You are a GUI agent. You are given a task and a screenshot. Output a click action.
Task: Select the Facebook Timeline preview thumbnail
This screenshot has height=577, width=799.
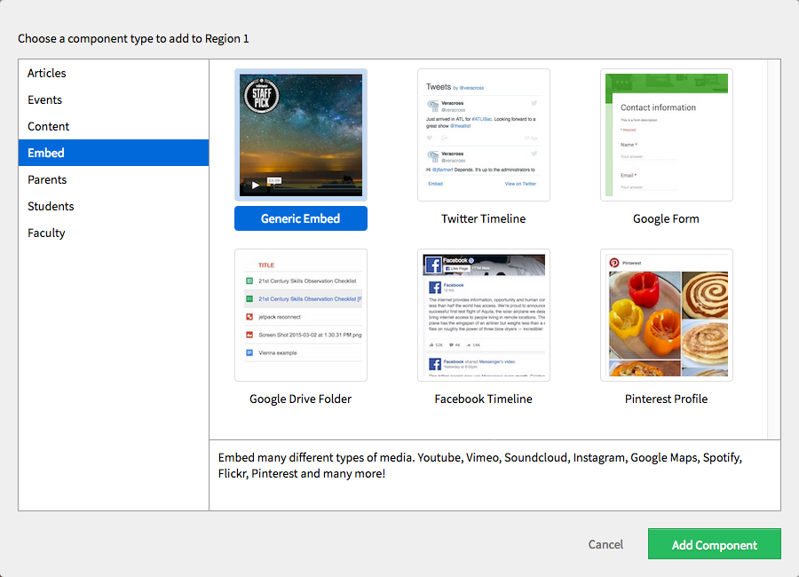coord(483,315)
